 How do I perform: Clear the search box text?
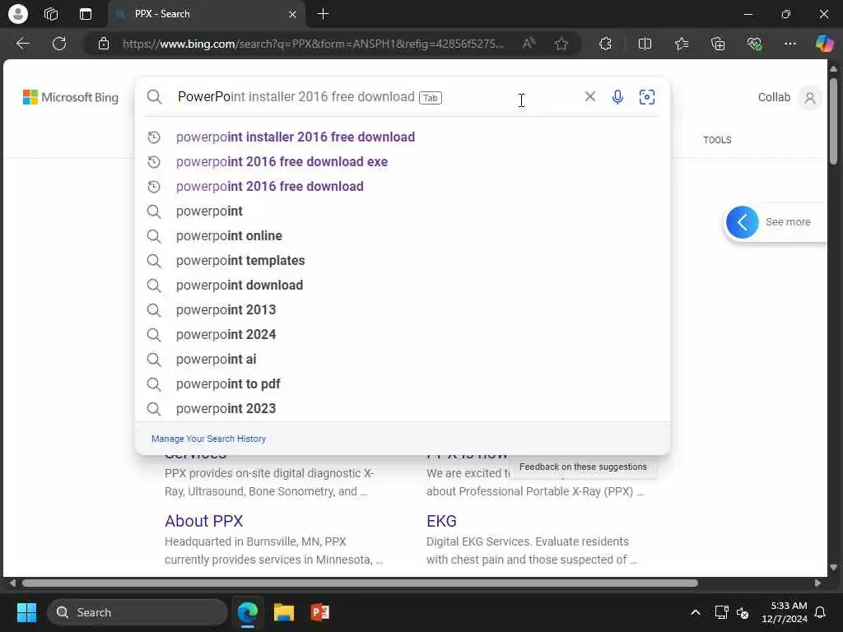coord(589,97)
